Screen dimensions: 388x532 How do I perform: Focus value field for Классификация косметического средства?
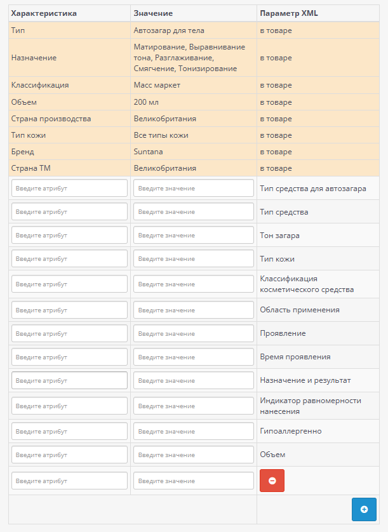[193, 284]
